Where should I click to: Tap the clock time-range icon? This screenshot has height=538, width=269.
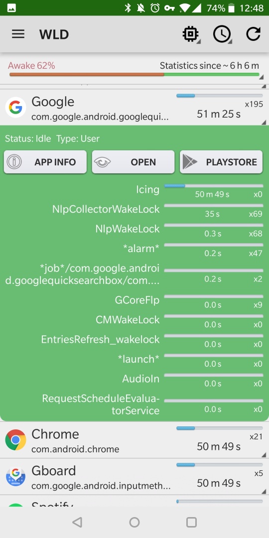coord(222,34)
